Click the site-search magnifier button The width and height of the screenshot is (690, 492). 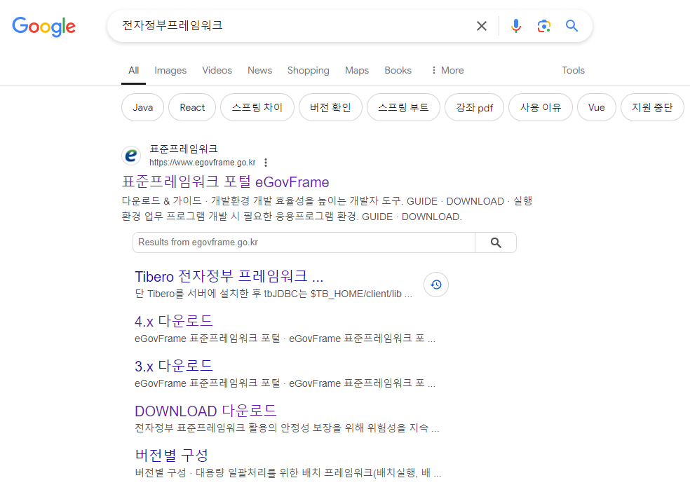click(x=496, y=242)
